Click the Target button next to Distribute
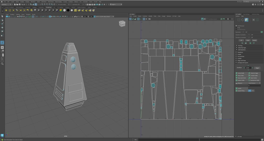This screenshot has width=264, height=141. coord(257,68)
